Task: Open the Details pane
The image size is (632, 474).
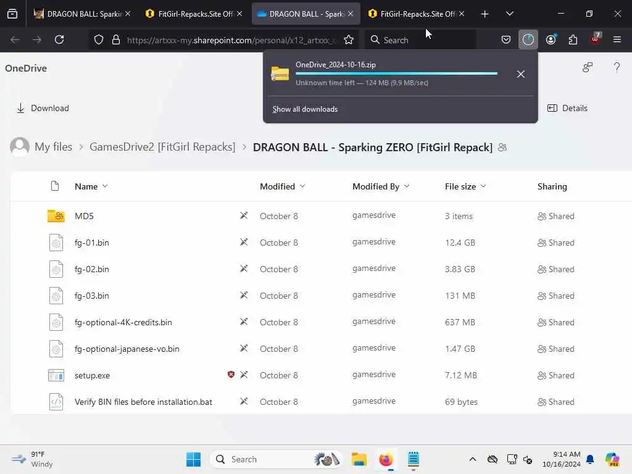Action: coord(568,108)
